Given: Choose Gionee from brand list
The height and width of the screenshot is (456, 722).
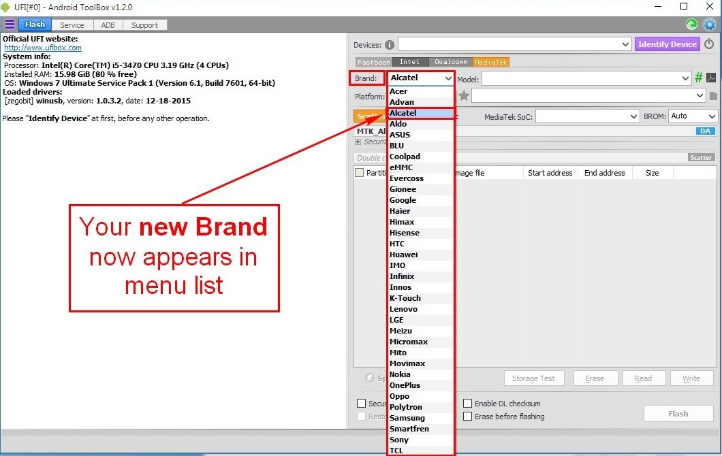Looking at the screenshot, I should (421, 189).
